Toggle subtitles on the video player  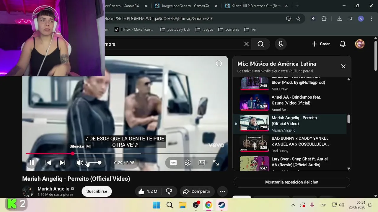pos(173,163)
